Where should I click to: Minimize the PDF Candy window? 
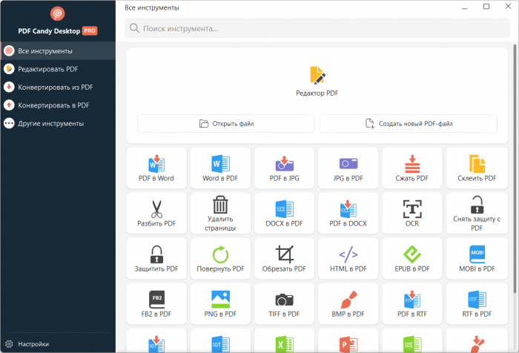pyautogui.click(x=465, y=7)
